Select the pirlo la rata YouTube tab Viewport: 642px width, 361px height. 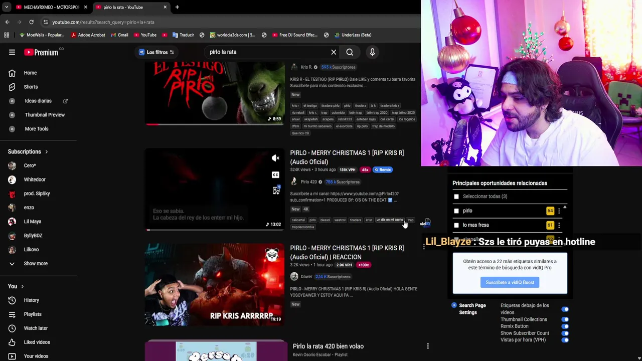click(131, 7)
